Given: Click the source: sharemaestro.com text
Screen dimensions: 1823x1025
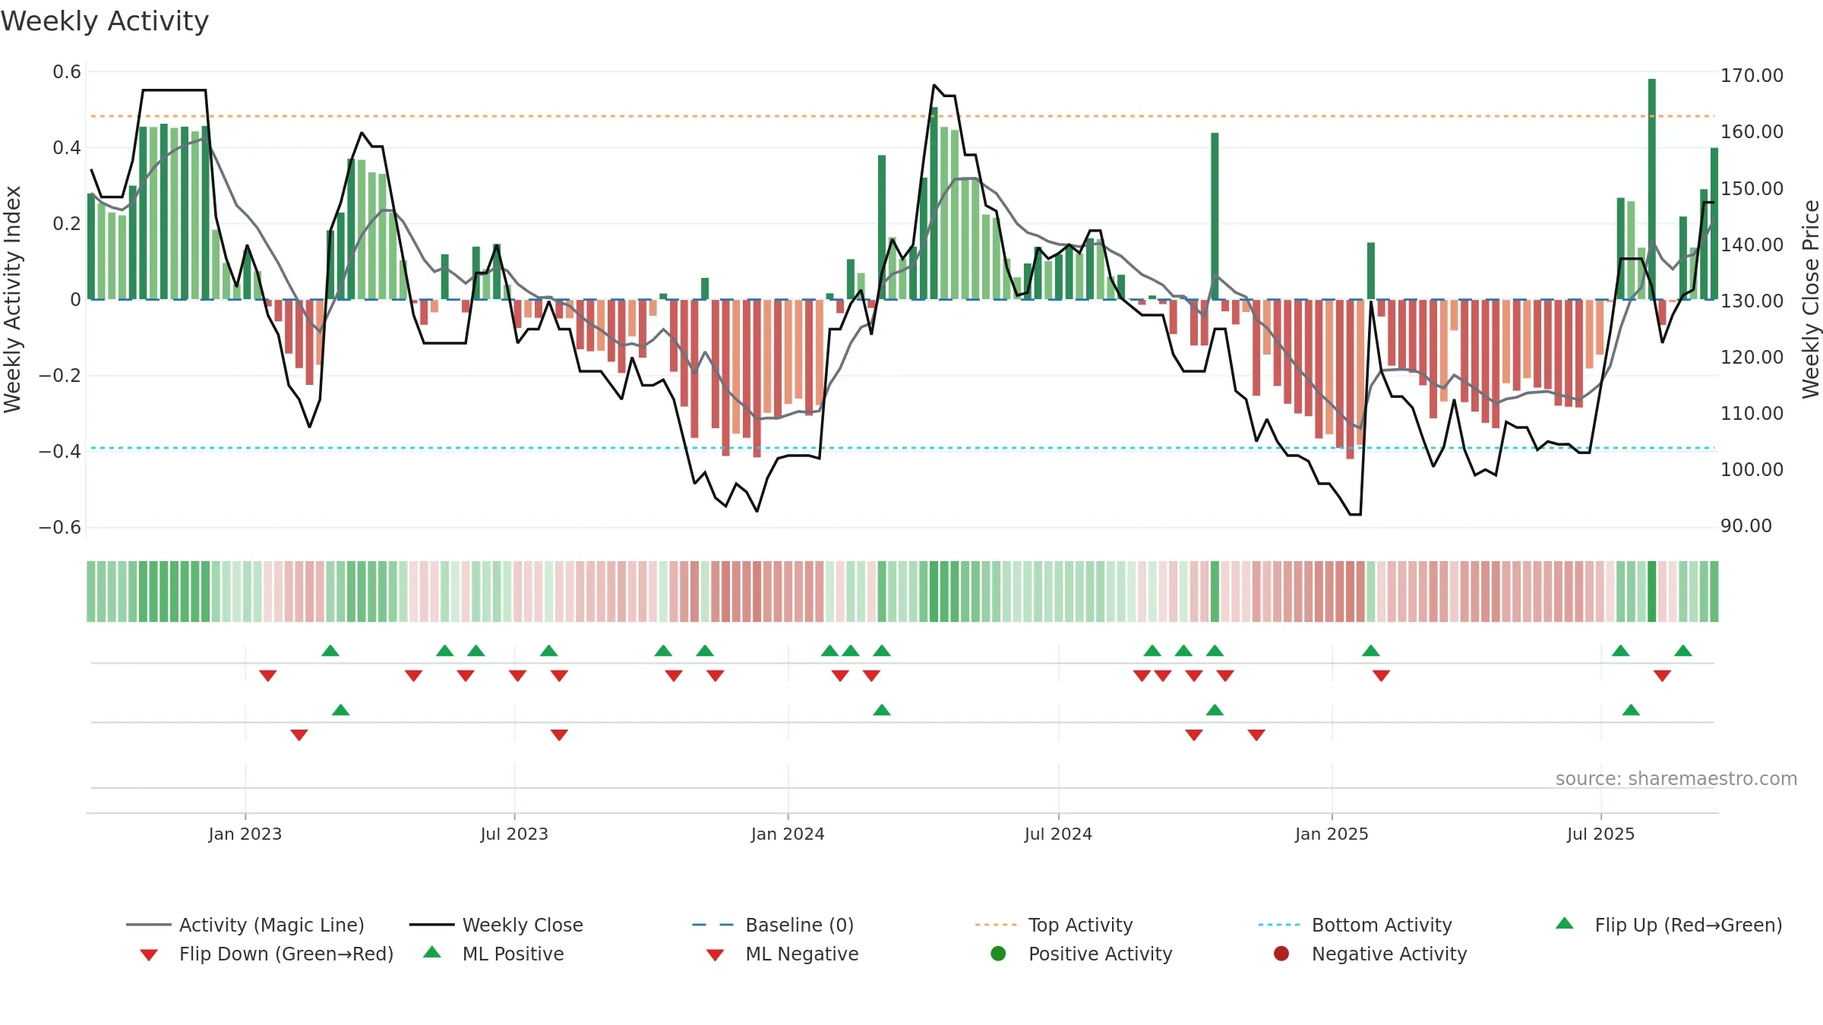Looking at the screenshot, I should pyautogui.click(x=1676, y=778).
